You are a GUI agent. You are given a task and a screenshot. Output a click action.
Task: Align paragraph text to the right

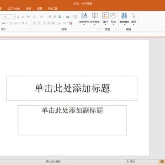pos(44,23)
